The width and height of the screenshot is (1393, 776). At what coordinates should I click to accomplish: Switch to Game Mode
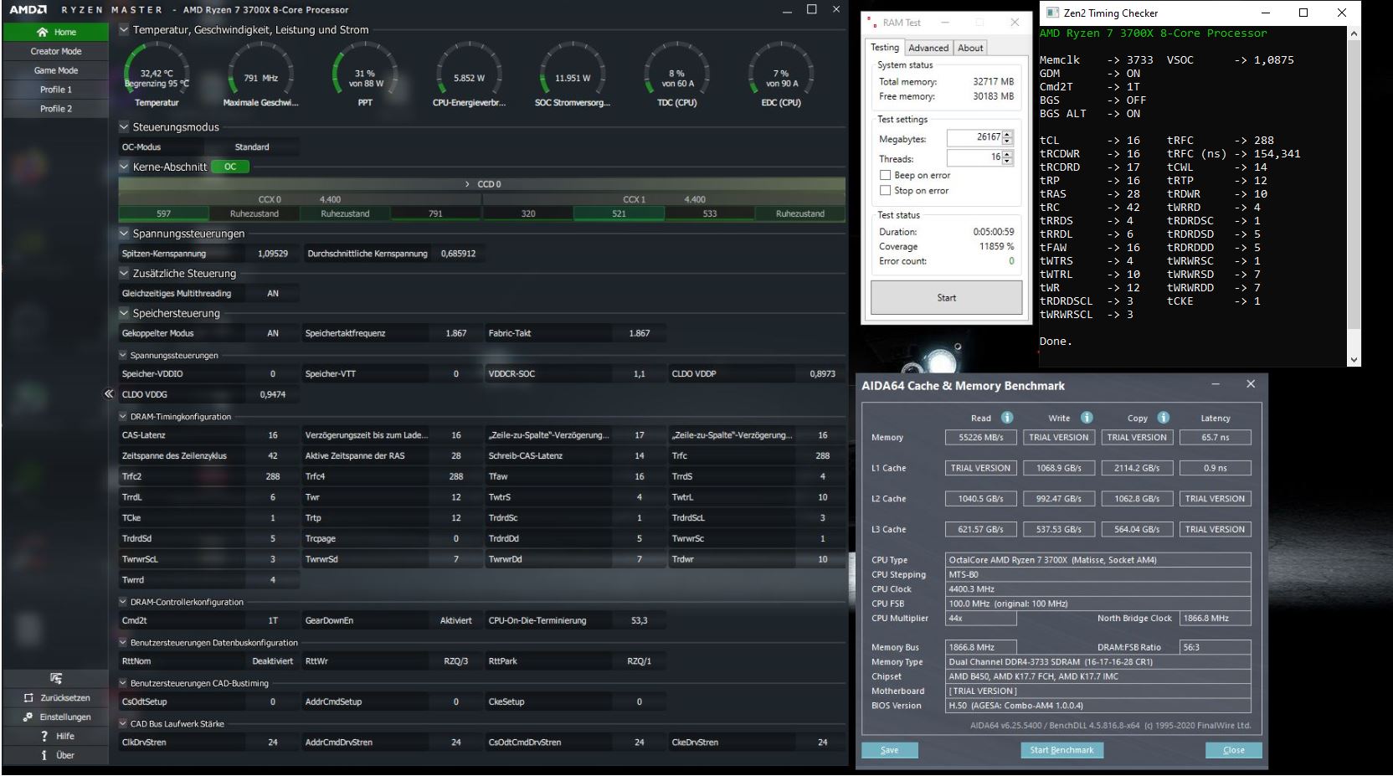click(x=56, y=70)
